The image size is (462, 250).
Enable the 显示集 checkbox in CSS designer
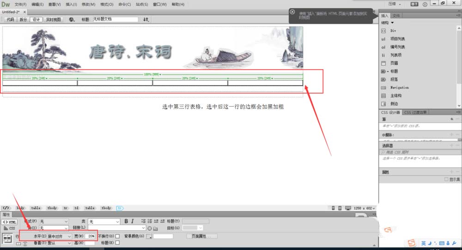click(x=446, y=179)
